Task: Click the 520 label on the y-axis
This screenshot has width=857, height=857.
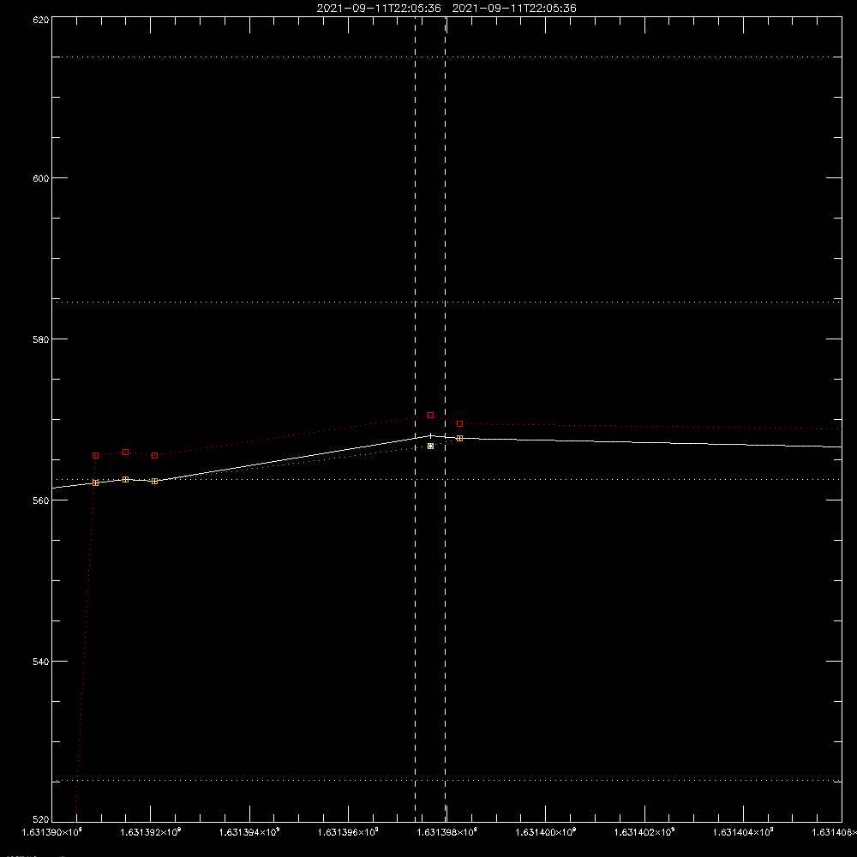Action: [41, 820]
